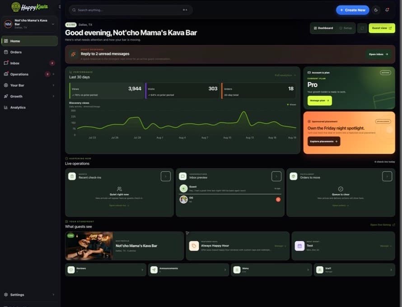Click the Settings gear icon
Image resolution: width=402 pixels, height=307 pixels.
click(x=6, y=295)
